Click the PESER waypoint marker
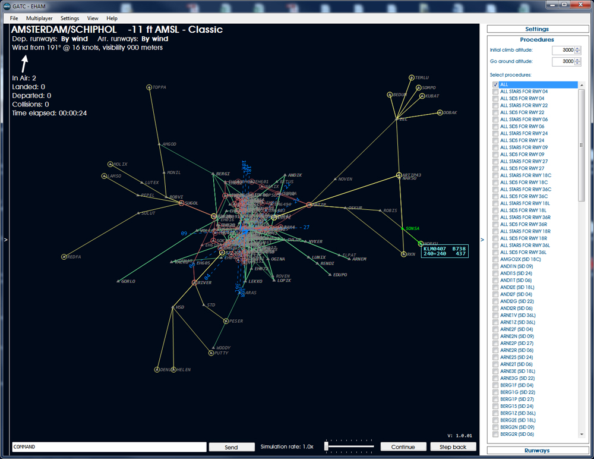 point(226,321)
